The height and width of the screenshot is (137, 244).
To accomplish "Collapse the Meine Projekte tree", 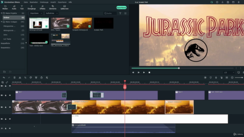I will tap(2, 13).
